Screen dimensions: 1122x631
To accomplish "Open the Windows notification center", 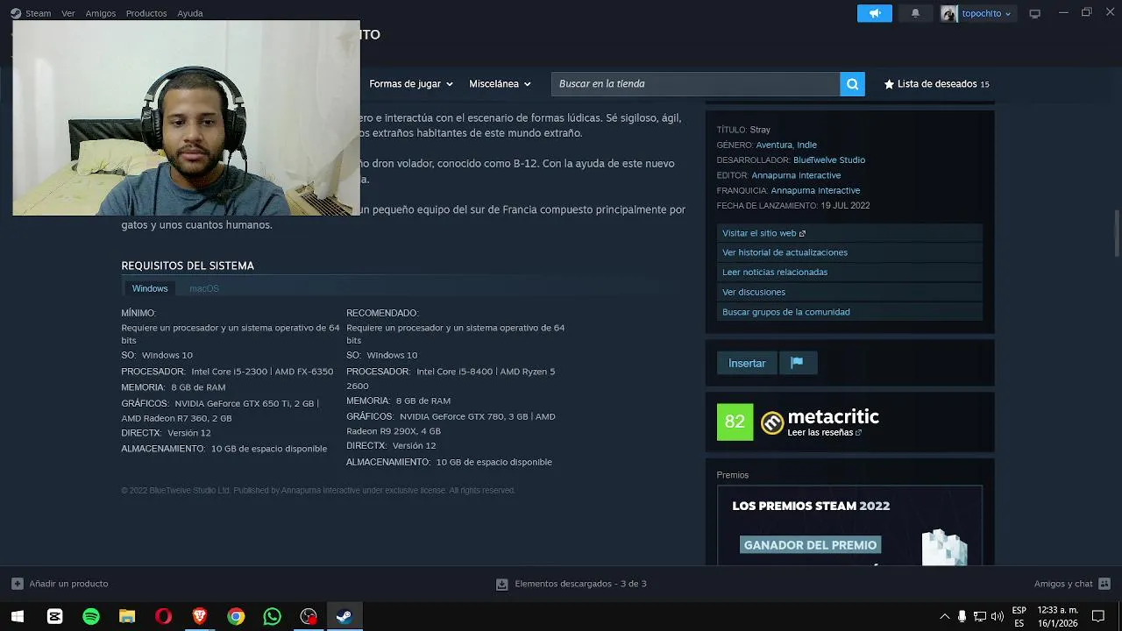I will [1098, 616].
